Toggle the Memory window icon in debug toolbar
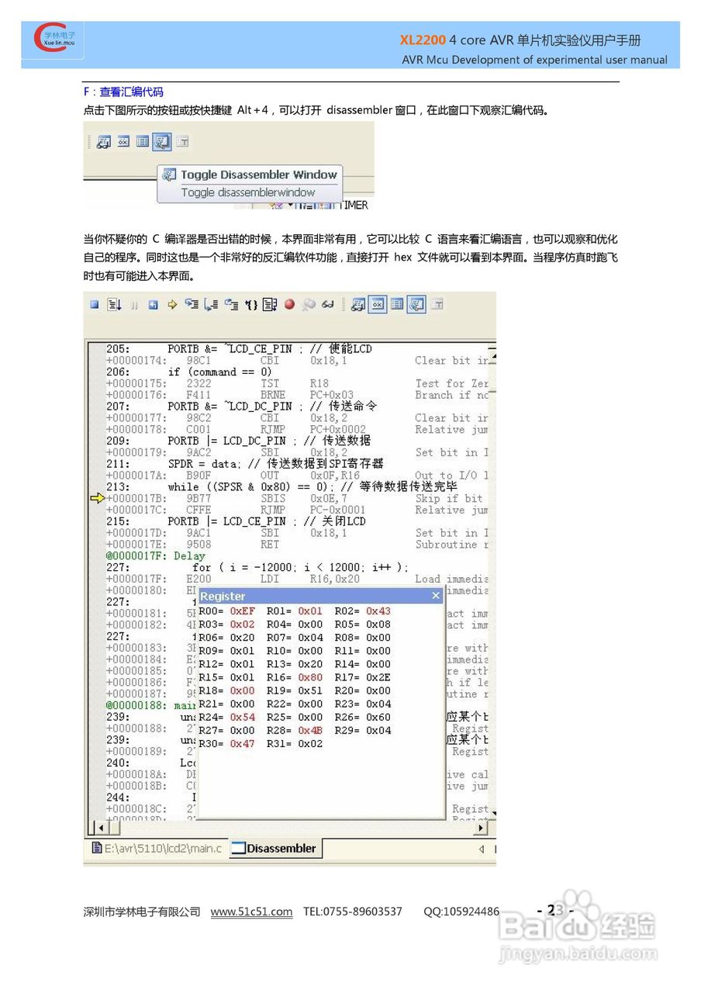Image resolution: width=701 pixels, height=993 pixels. (398, 305)
